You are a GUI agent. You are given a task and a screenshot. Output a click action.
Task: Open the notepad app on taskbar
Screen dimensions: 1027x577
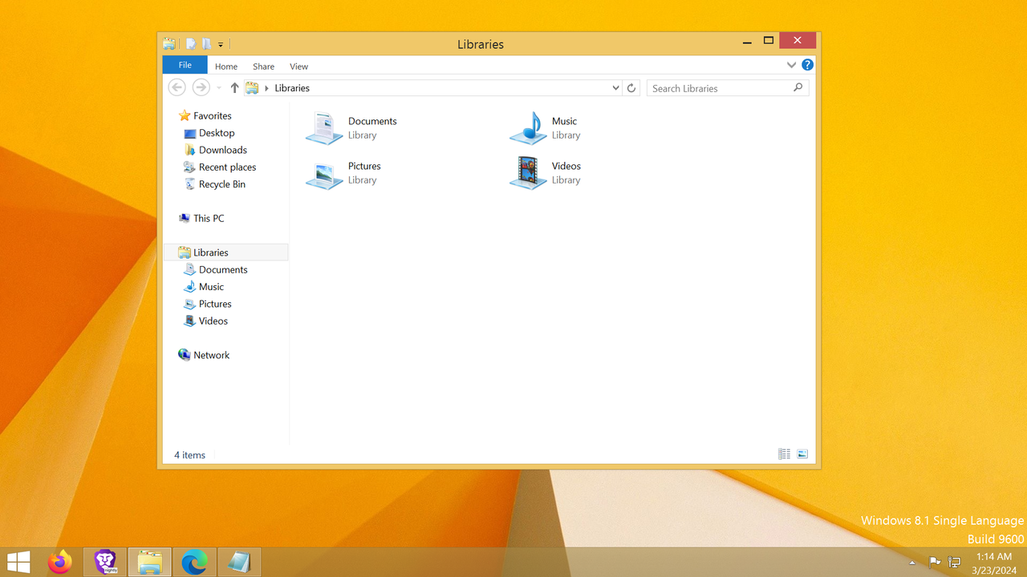239,563
